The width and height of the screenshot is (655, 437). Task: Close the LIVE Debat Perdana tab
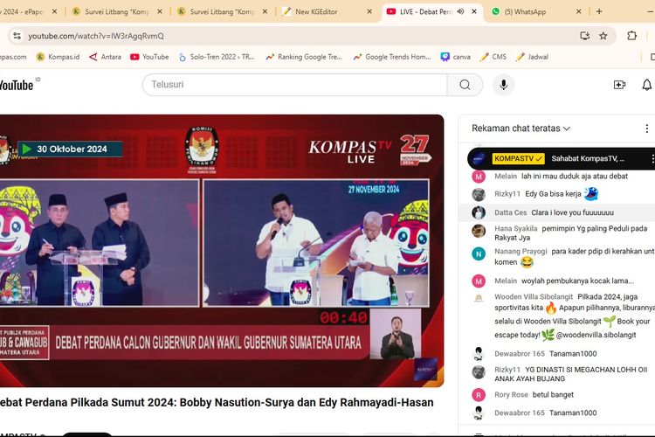[474, 11]
